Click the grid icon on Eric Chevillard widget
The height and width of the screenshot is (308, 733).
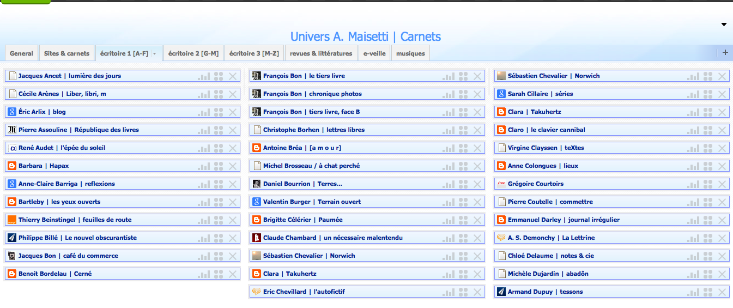463,292
